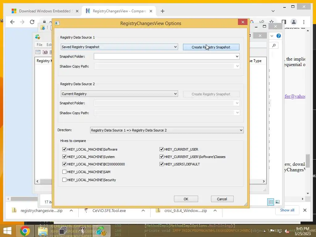Expand CeVIO.SFE.Tool.exe download options
This screenshot has width=316, height=237.
point(143,210)
